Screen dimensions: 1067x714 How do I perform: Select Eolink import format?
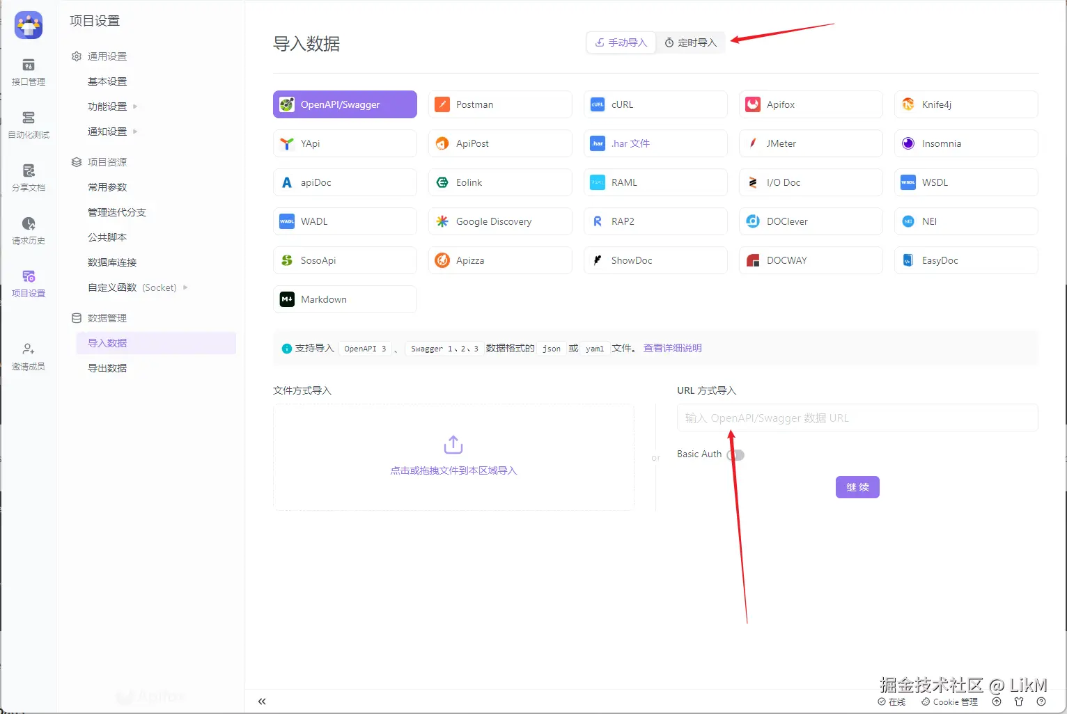[500, 182]
